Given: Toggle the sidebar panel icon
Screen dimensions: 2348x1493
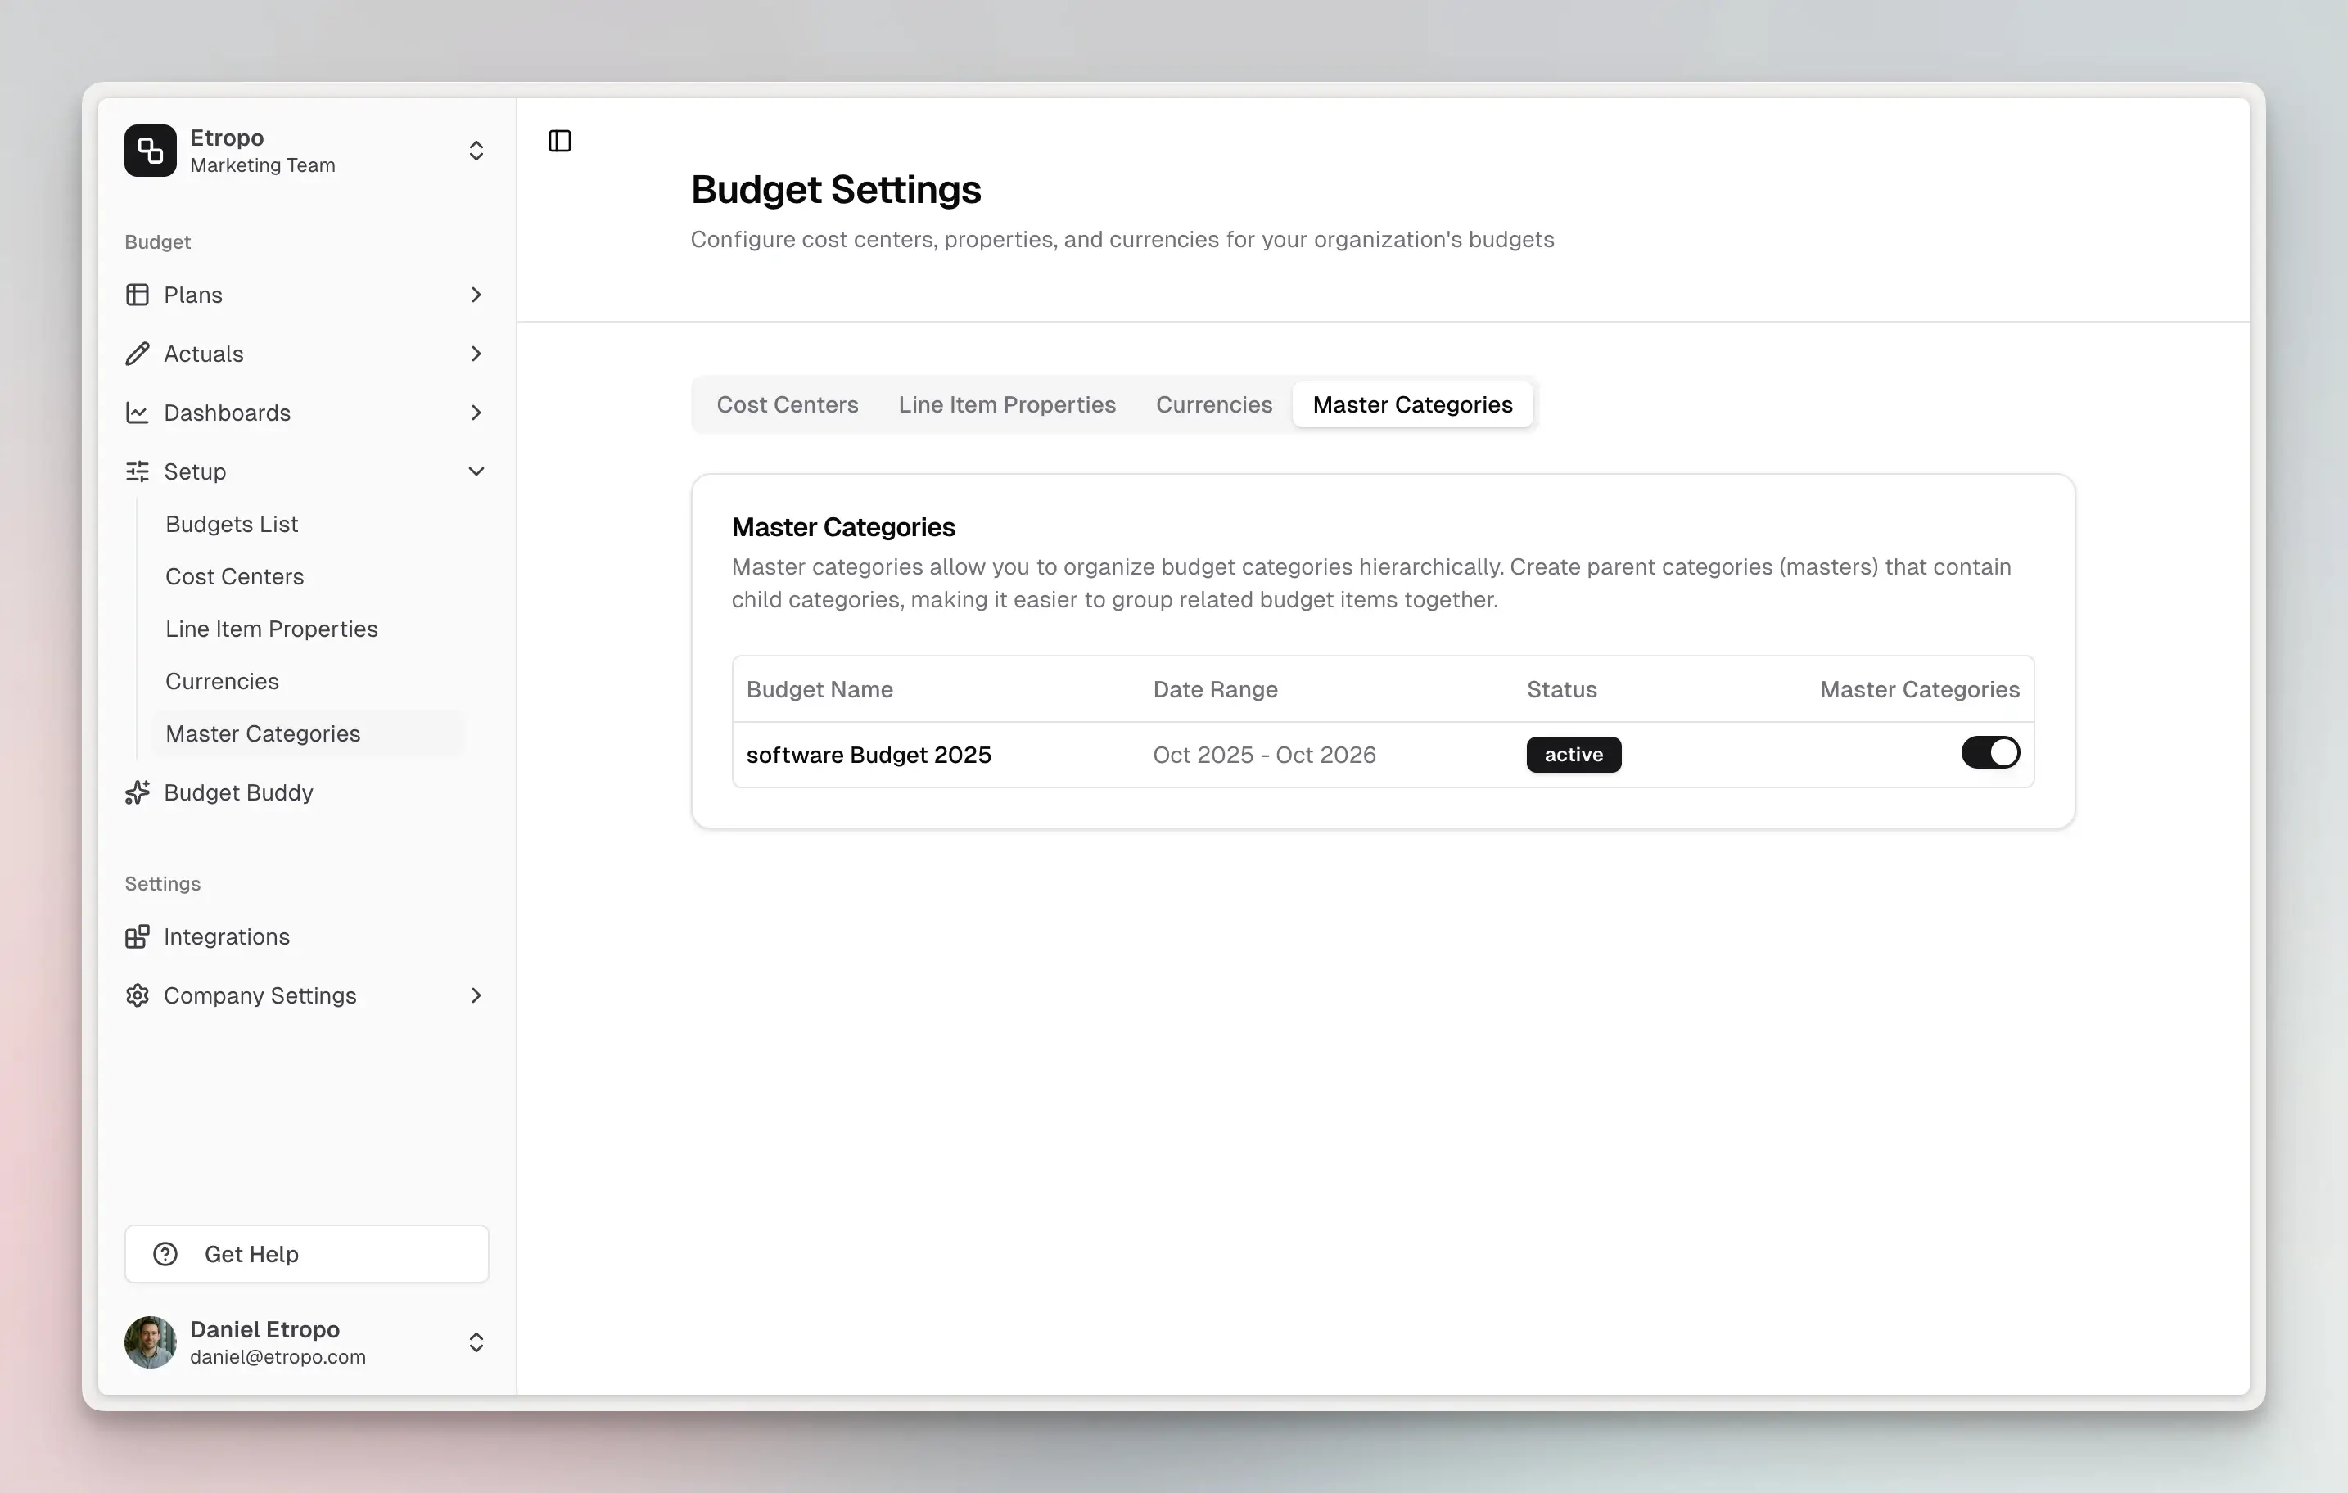Looking at the screenshot, I should tap(560, 142).
